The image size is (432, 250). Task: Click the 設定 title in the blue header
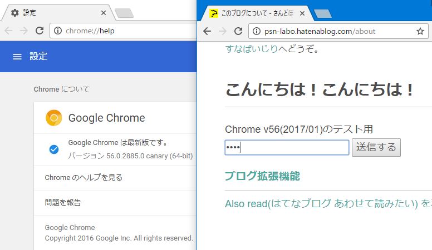[38, 56]
